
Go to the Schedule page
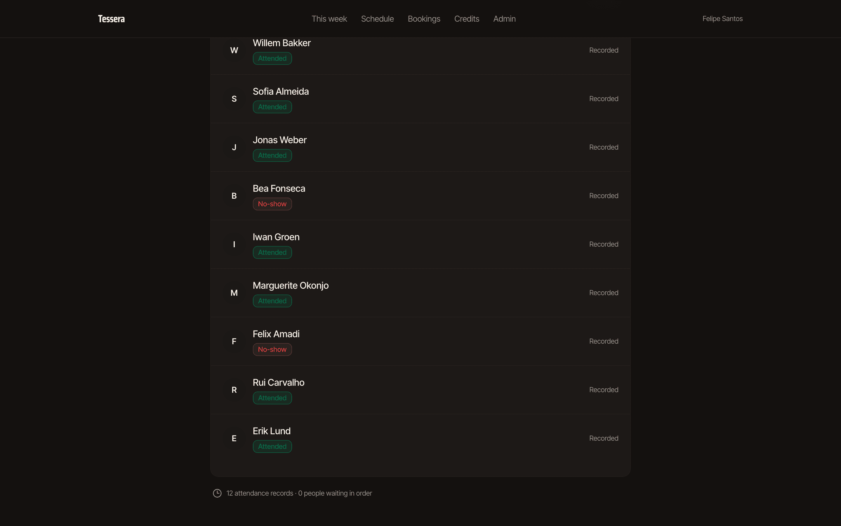377,19
